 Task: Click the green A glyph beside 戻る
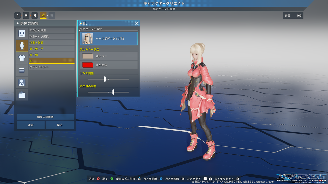[112, 179]
